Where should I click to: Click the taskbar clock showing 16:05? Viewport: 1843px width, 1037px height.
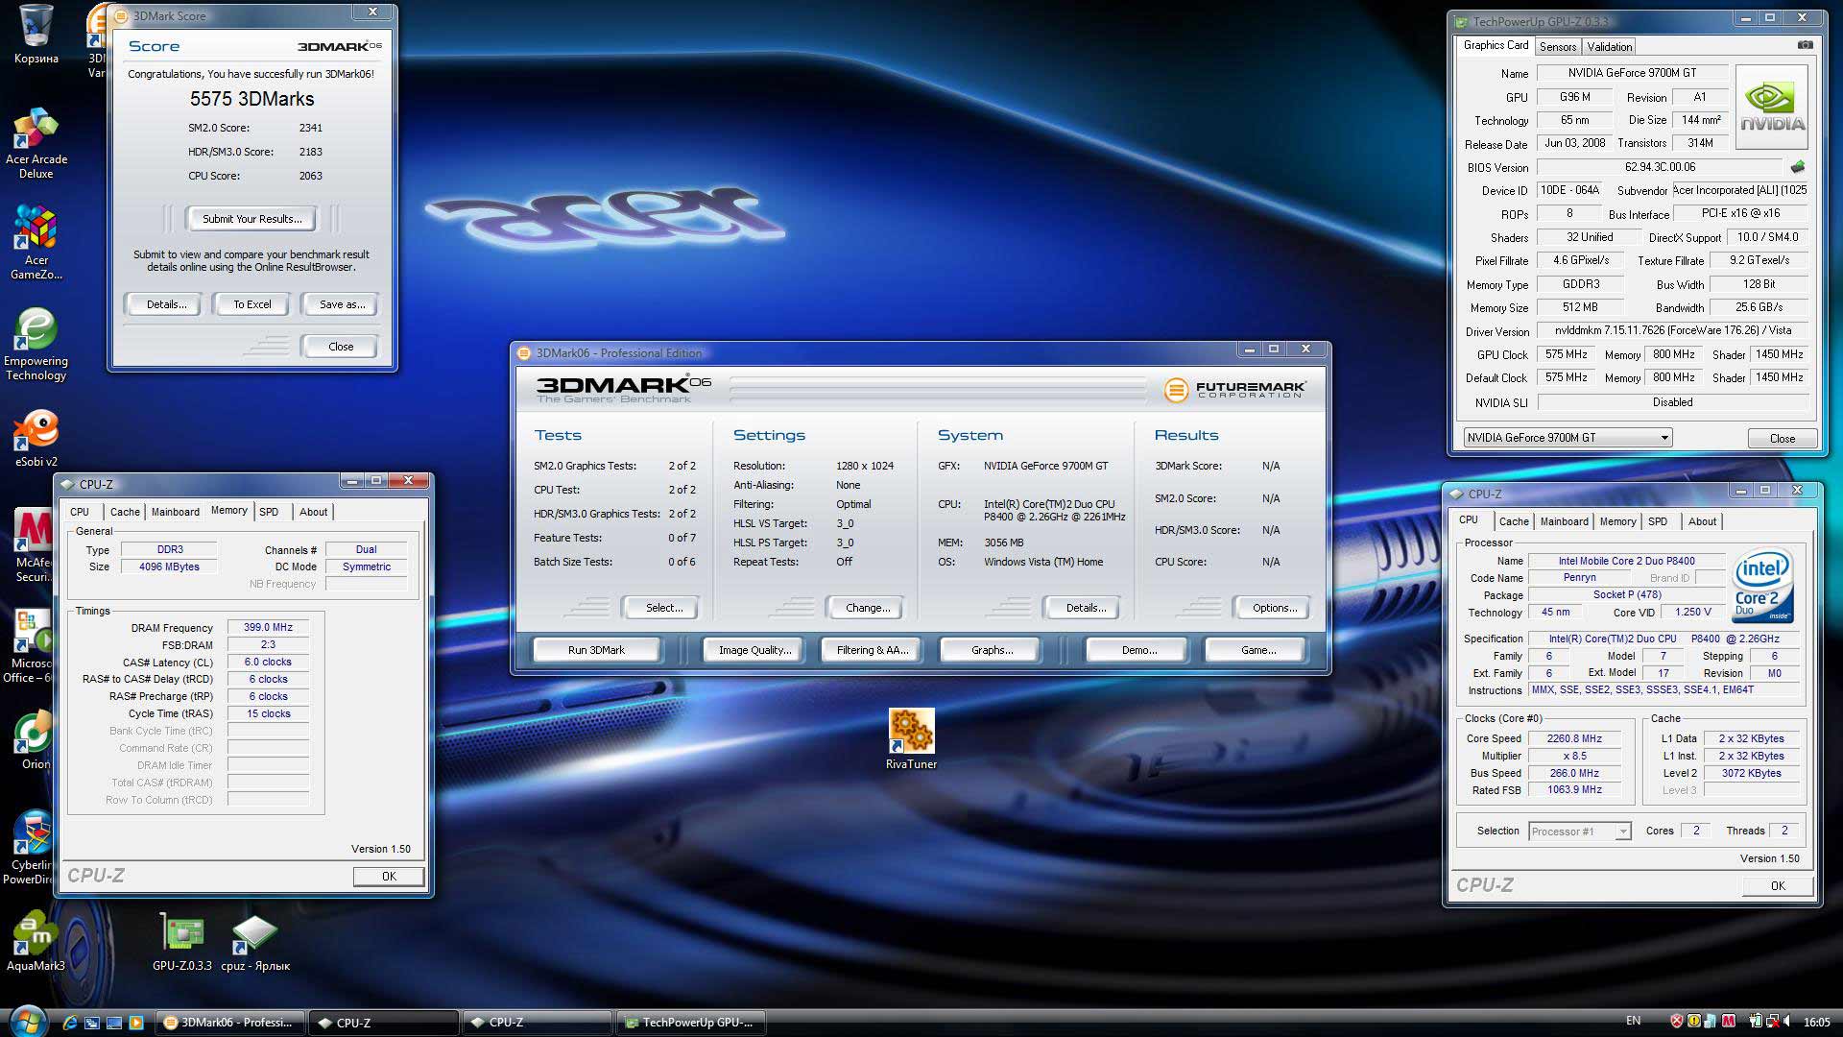click(x=1816, y=1022)
